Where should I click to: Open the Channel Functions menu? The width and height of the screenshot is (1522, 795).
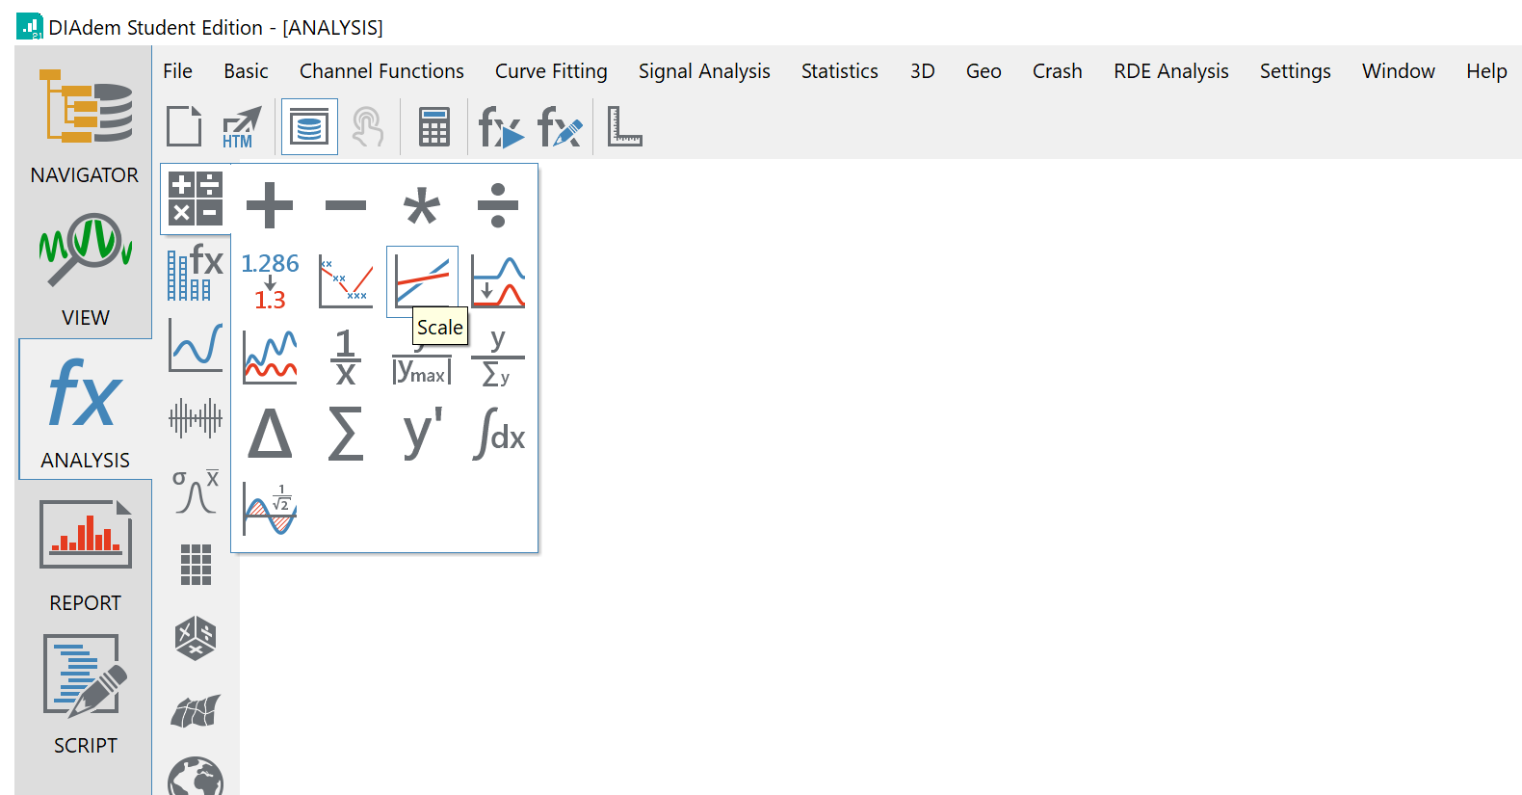click(381, 71)
